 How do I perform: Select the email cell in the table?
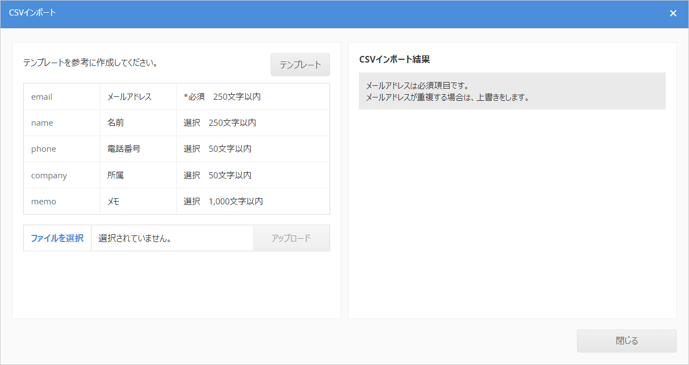(x=62, y=97)
